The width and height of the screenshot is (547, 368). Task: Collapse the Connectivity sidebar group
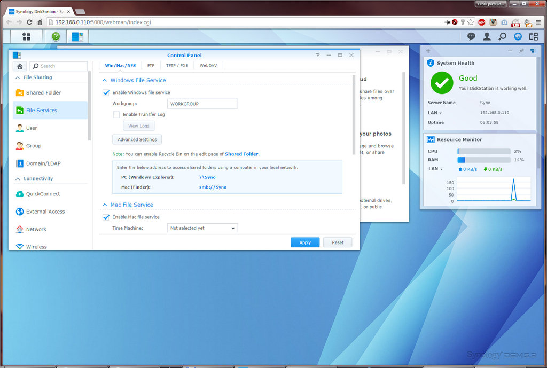coord(18,178)
